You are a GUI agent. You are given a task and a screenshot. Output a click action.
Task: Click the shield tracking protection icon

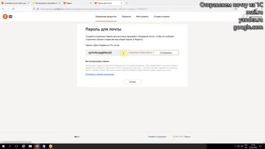pyautogui.click(x=34, y=9)
